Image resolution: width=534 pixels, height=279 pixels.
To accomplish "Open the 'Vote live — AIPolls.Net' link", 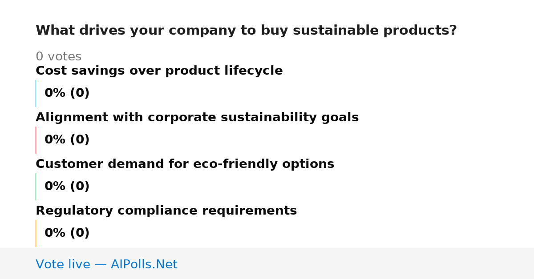I will (106, 265).
